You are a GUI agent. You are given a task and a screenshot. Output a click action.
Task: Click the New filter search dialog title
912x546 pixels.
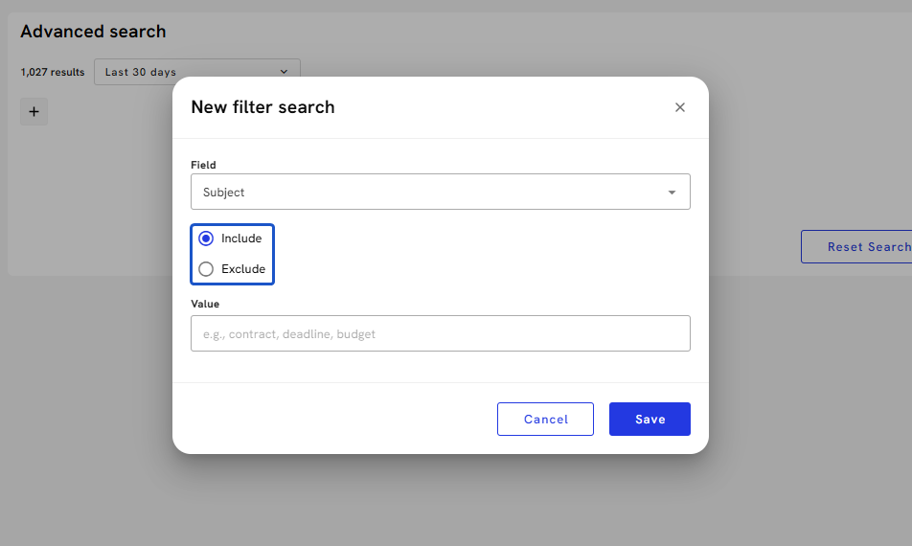pyautogui.click(x=262, y=107)
